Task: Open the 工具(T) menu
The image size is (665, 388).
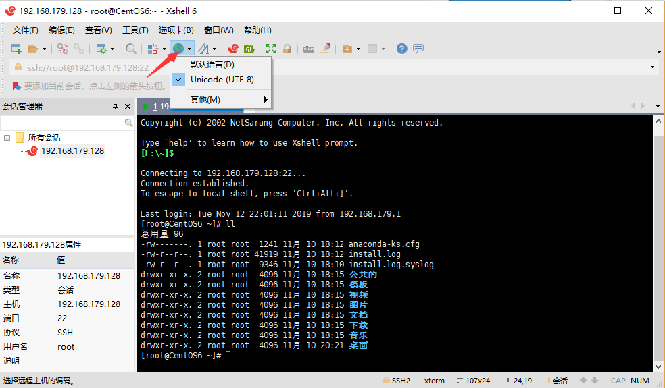Action: pyautogui.click(x=135, y=30)
